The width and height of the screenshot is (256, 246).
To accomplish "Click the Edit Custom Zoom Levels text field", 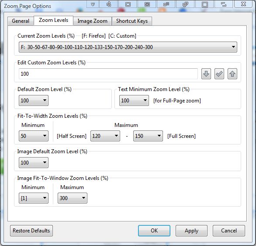I will [108, 74].
